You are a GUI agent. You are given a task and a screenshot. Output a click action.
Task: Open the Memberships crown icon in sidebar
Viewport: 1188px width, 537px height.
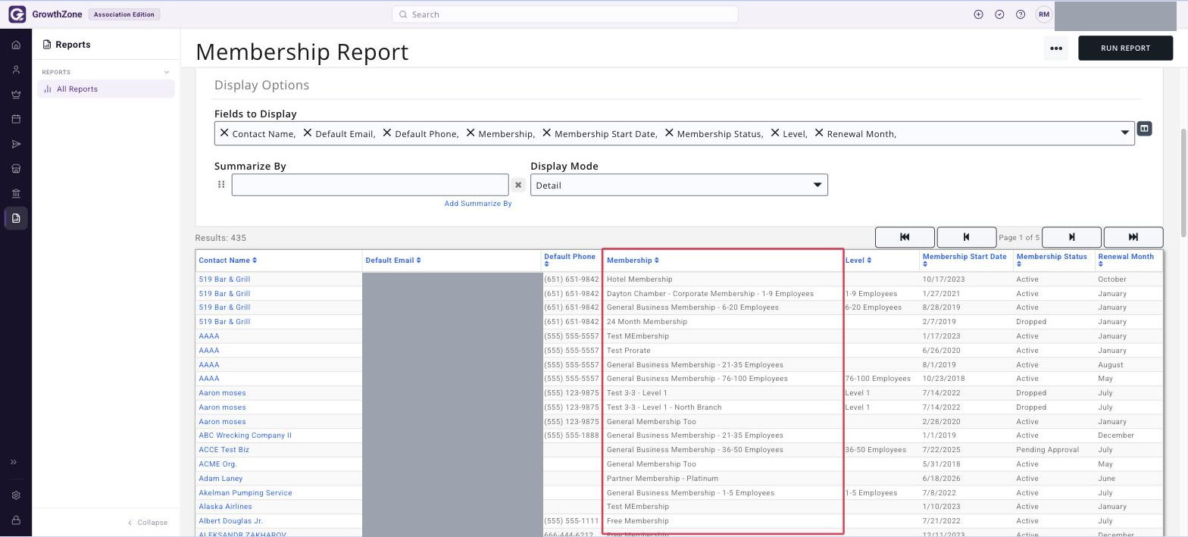pyautogui.click(x=16, y=95)
